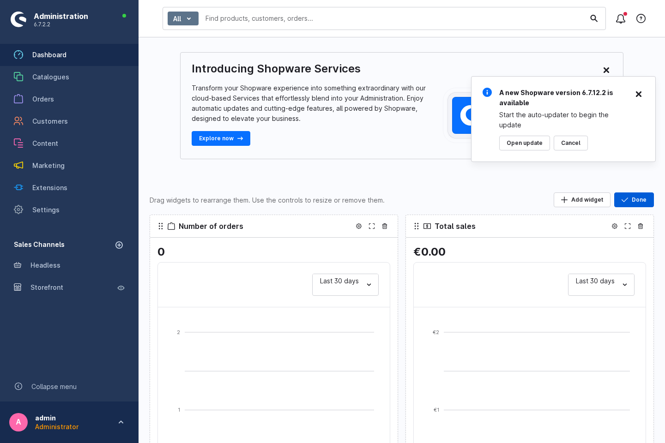Screen dimensions: 665x443
Task: Open the notifications bell
Action: tap(621, 18)
